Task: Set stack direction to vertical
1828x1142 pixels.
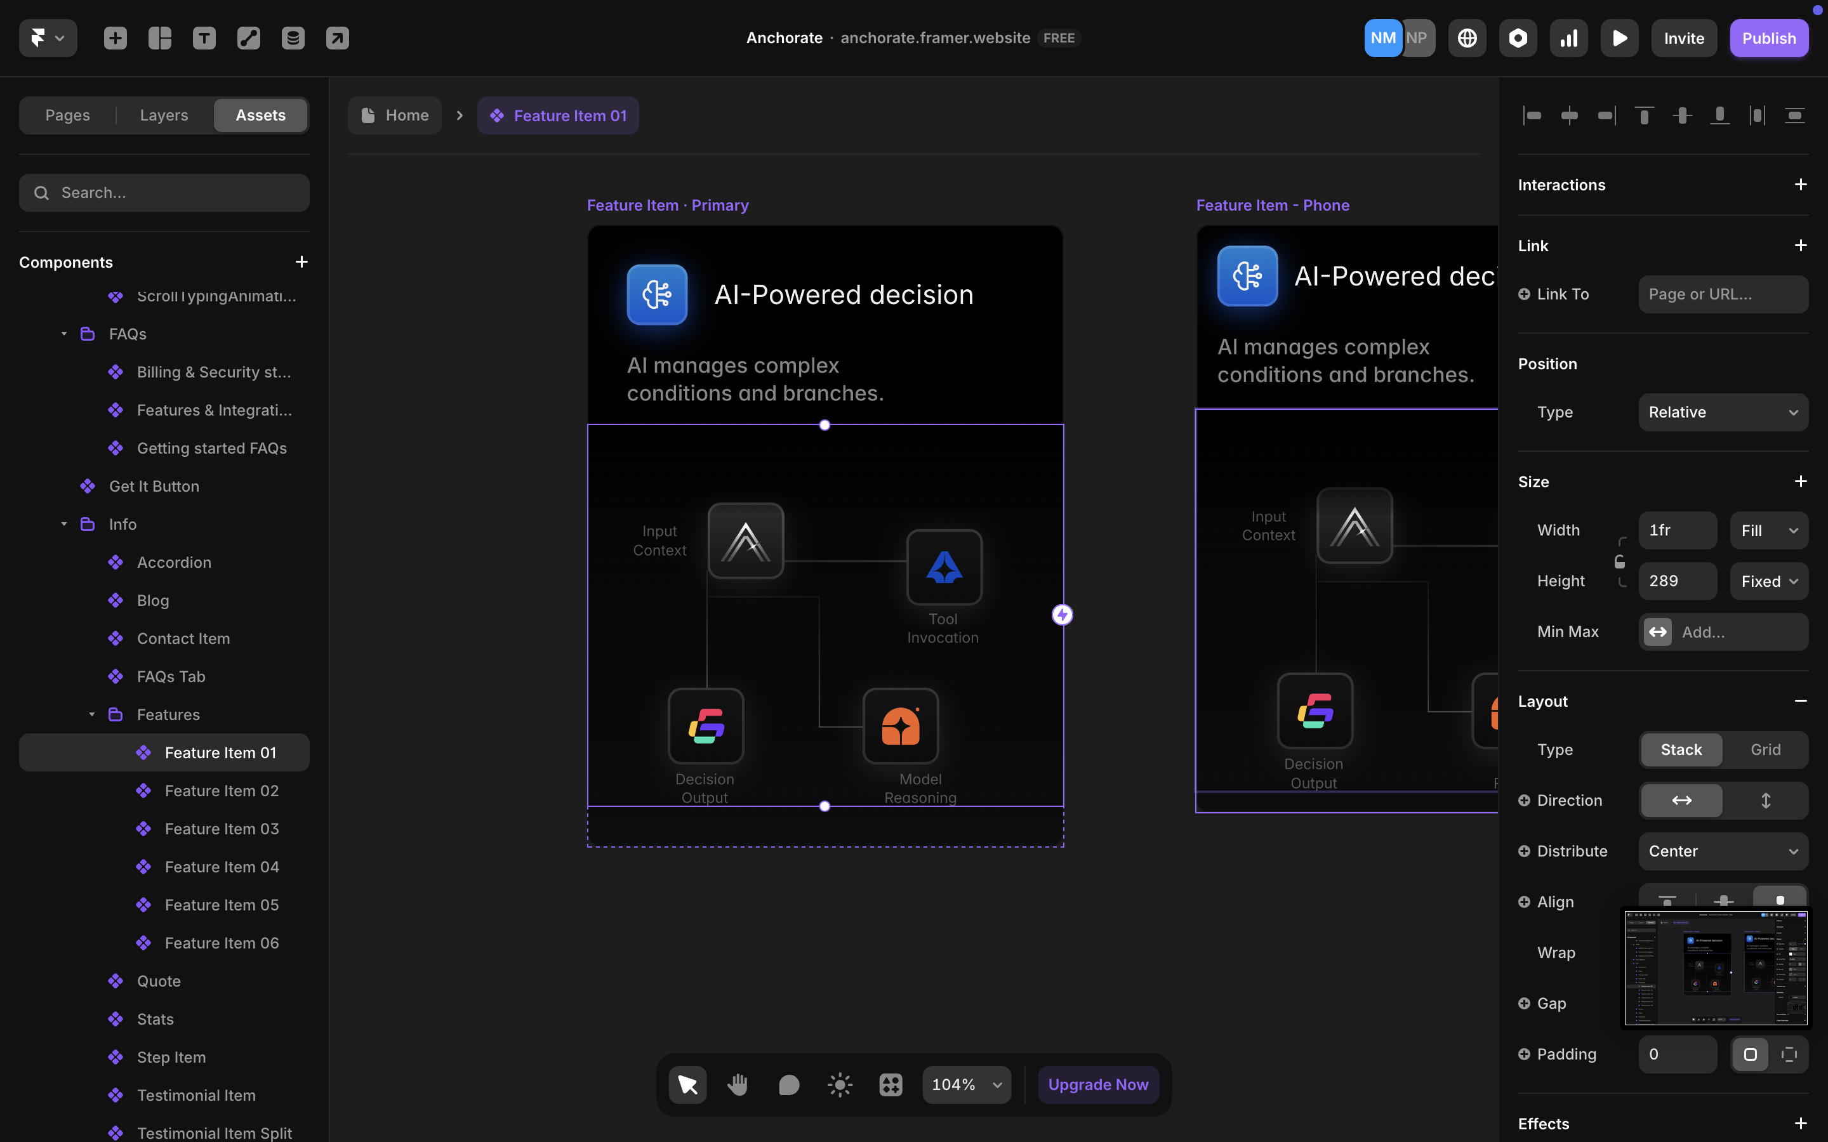Action: 1765,800
